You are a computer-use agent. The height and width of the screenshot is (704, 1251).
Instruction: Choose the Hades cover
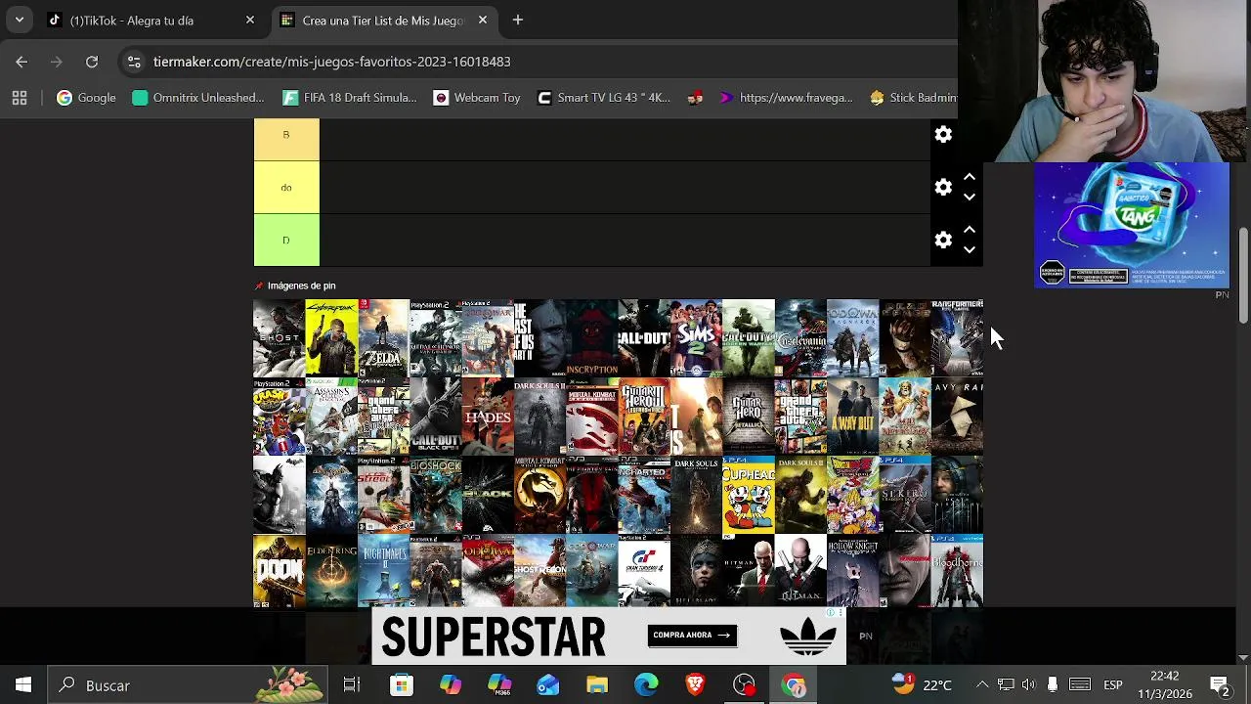point(488,417)
